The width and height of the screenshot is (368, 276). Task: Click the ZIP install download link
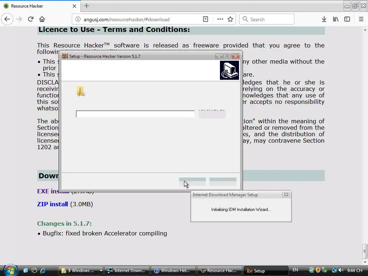52,204
